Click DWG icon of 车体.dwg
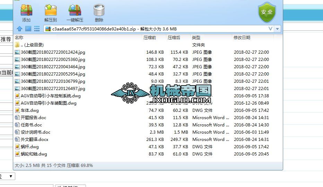This screenshot has height=187, width=323. click(17, 110)
